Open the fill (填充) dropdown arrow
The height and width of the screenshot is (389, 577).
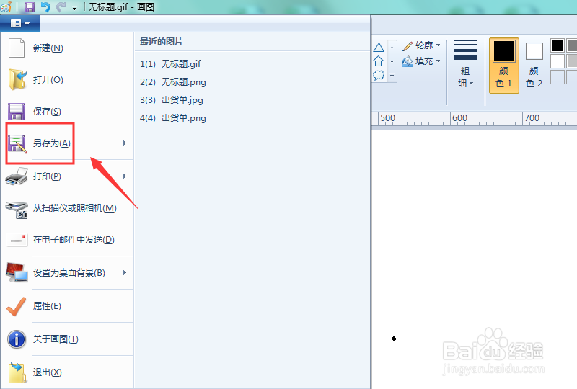438,61
